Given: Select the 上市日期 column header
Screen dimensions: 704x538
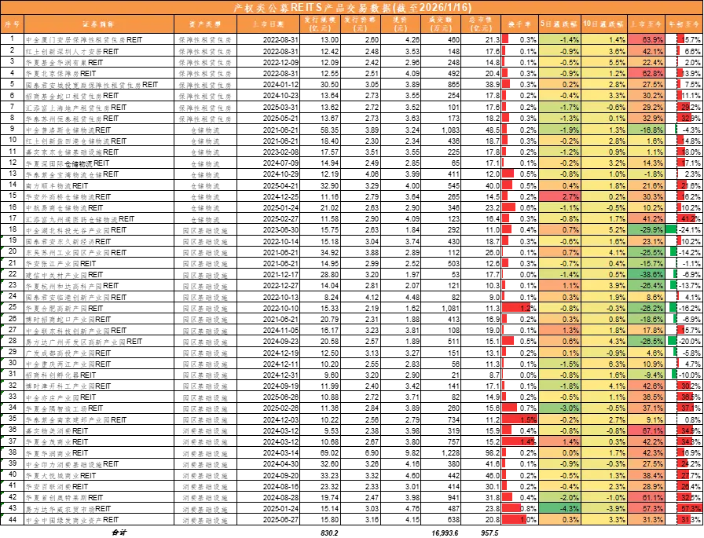Looking at the screenshot, I should [268, 24].
